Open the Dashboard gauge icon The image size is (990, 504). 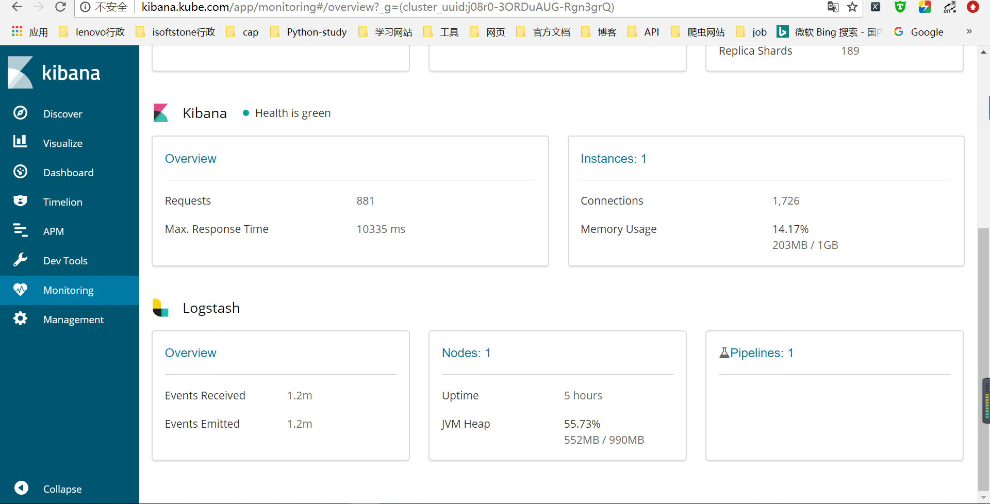pos(20,171)
